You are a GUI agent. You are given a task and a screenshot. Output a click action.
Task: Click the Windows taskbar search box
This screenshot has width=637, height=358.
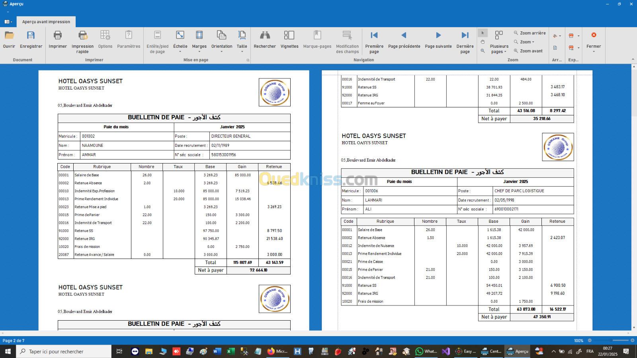[64, 351]
